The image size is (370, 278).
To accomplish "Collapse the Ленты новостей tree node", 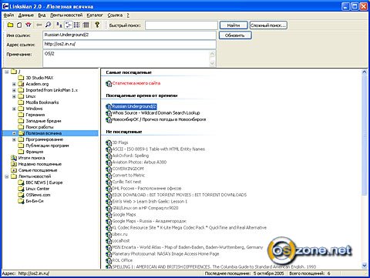I will point(7,176).
